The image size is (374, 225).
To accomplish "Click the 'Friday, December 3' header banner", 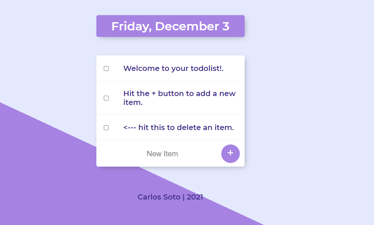I will pyautogui.click(x=170, y=26).
